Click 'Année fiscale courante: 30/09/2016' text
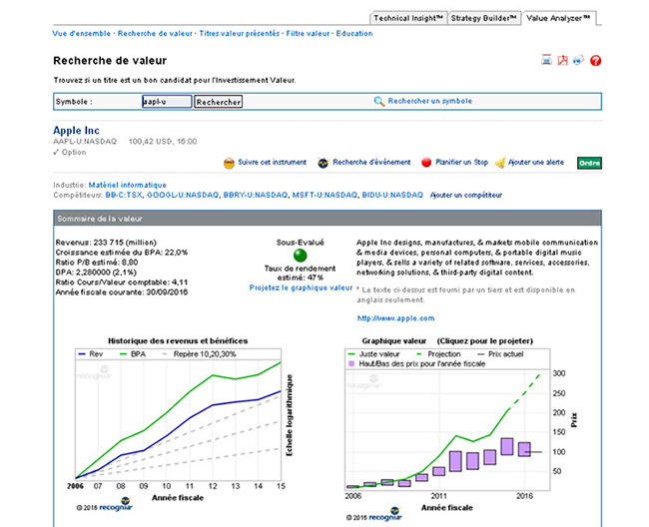Screen dimensions: 649x527 (122, 292)
